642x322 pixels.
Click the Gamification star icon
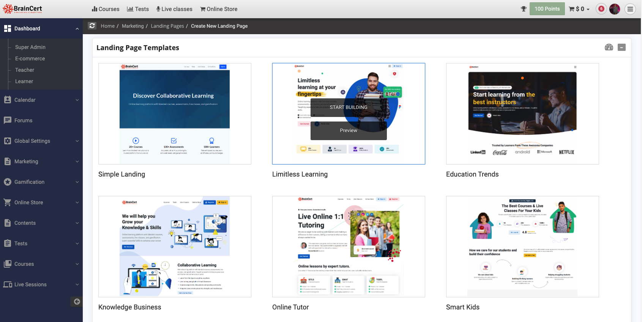click(x=8, y=182)
